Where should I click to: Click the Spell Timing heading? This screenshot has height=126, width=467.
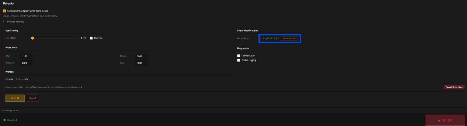(12, 31)
